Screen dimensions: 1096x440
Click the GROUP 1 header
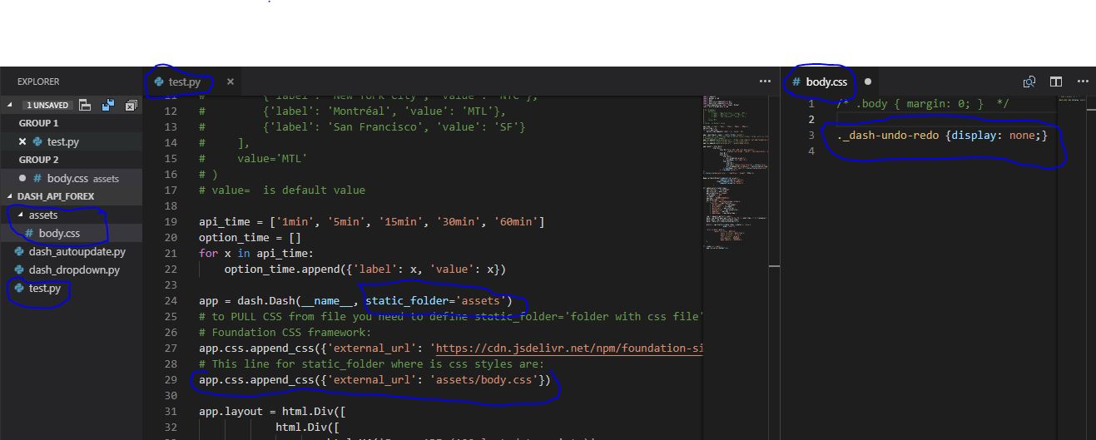(x=39, y=123)
